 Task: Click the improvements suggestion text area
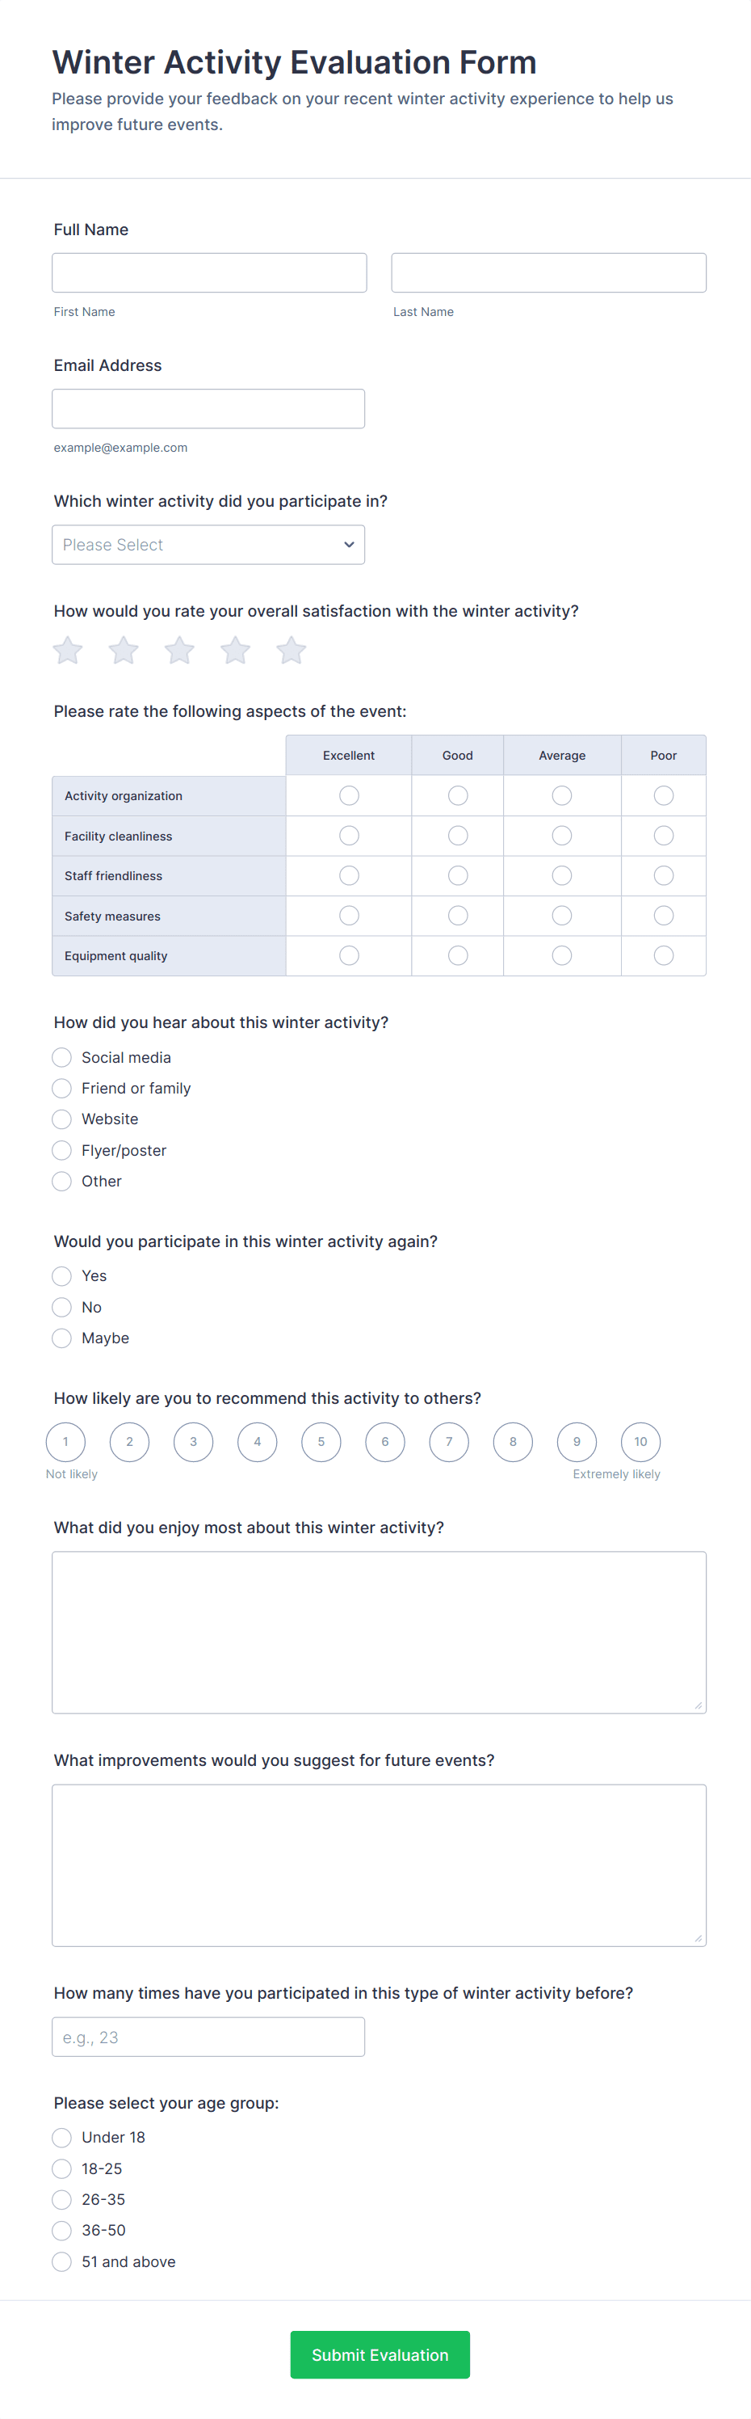(380, 1865)
